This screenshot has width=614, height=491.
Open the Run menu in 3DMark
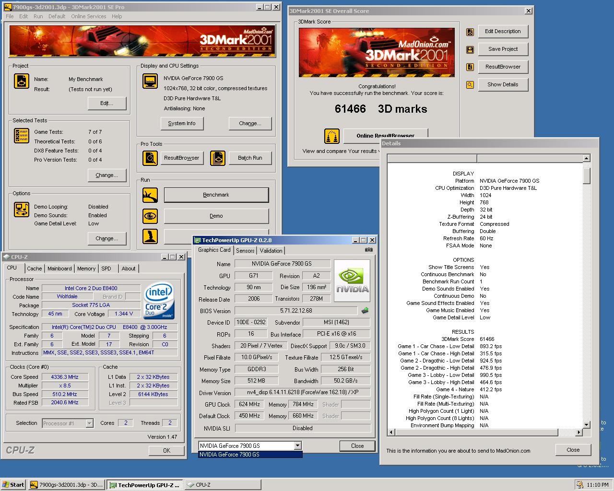tap(38, 16)
